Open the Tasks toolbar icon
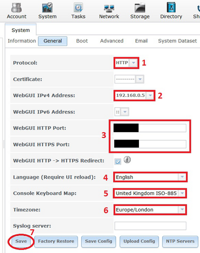The image size is (200, 253). (x=78, y=11)
